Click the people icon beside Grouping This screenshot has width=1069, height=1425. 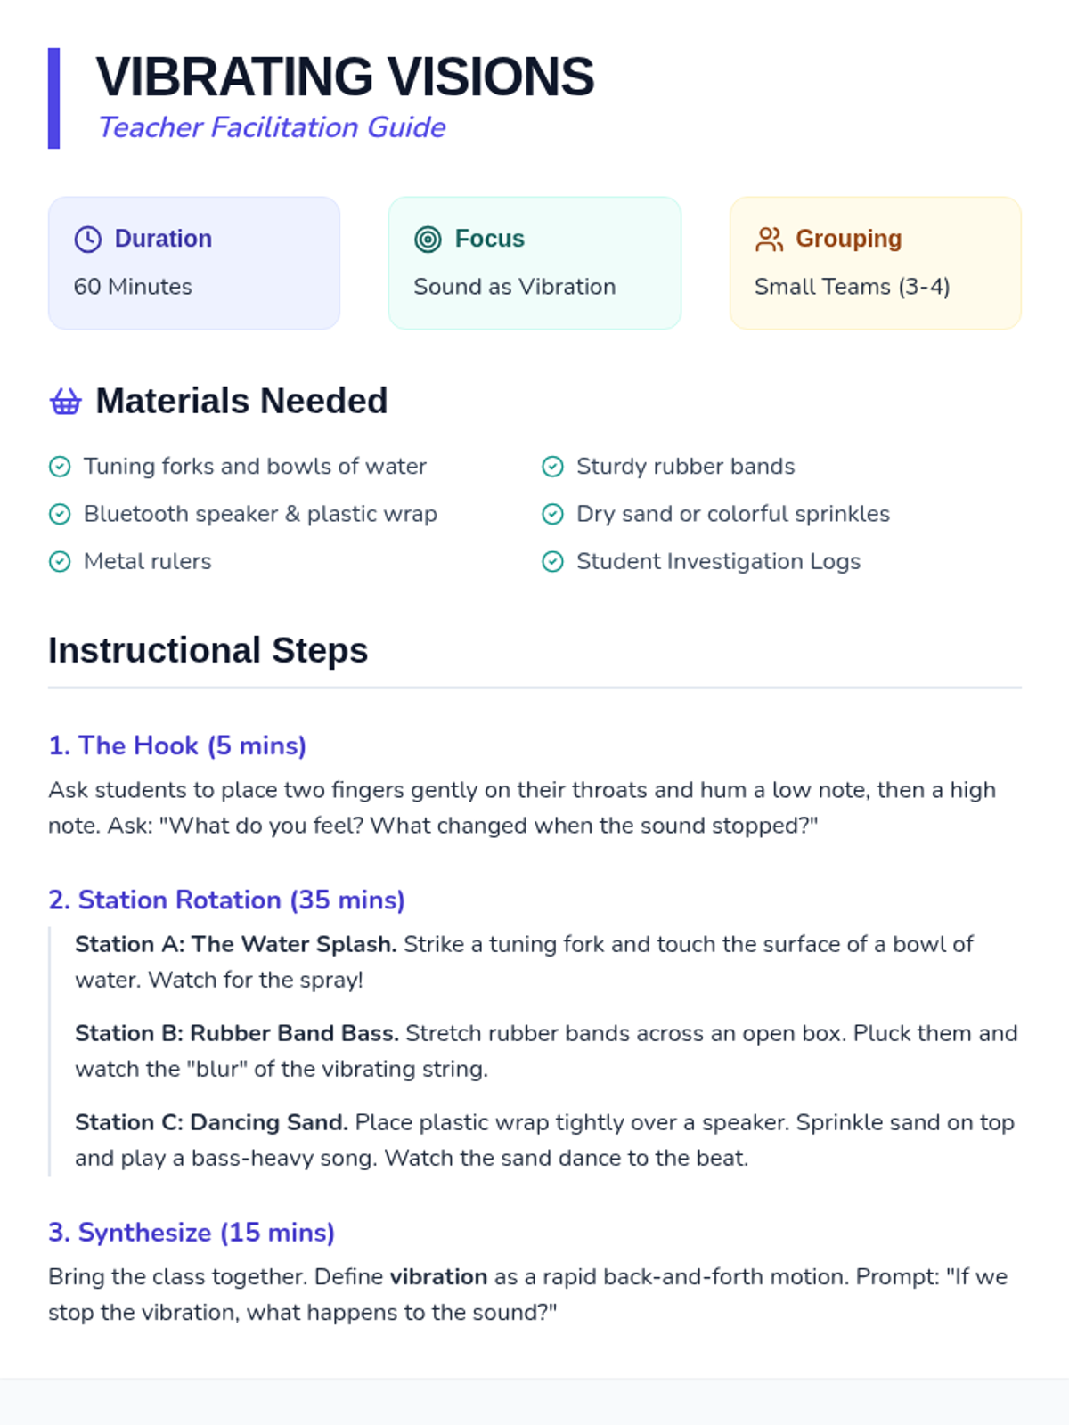pyautogui.click(x=769, y=239)
